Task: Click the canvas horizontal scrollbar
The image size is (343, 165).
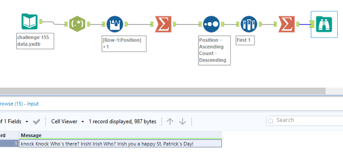Action: point(161,91)
